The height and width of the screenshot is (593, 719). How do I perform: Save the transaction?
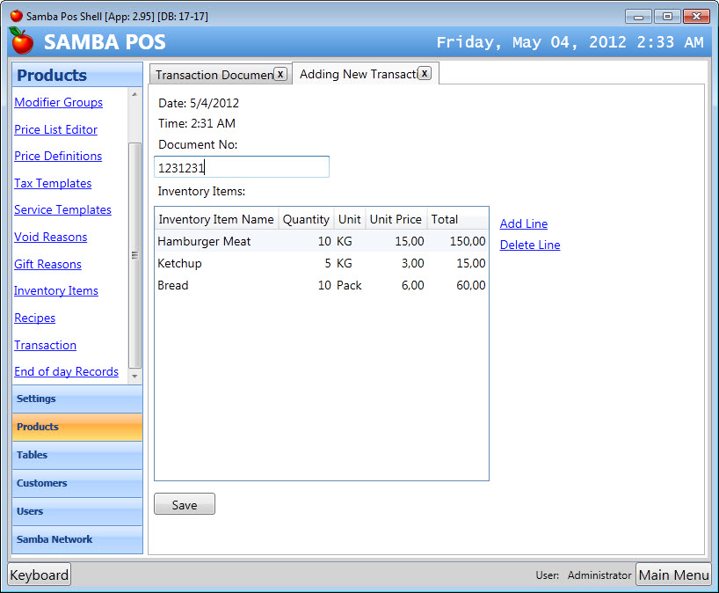[x=185, y=504]
